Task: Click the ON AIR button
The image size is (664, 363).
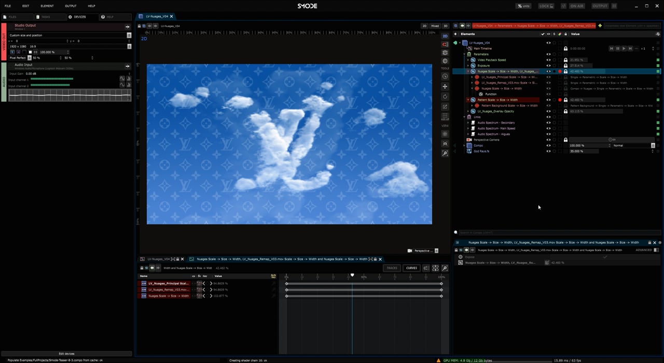Action: [577, 6]
